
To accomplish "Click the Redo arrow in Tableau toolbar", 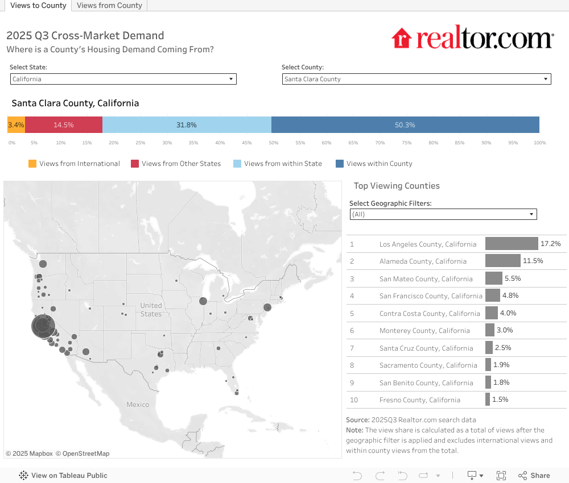I will tap(380, 476).
